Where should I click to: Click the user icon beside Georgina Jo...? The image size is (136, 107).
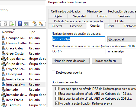coord(4,38)
